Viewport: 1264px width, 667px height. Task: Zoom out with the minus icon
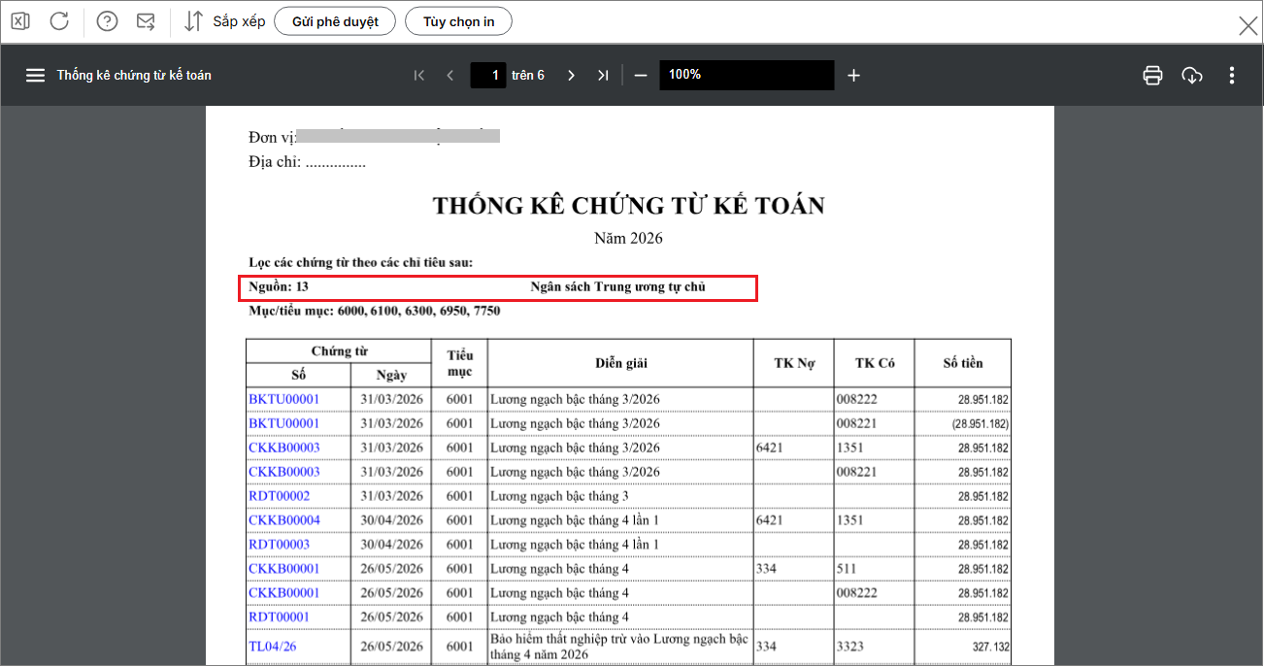pos(641,75)
